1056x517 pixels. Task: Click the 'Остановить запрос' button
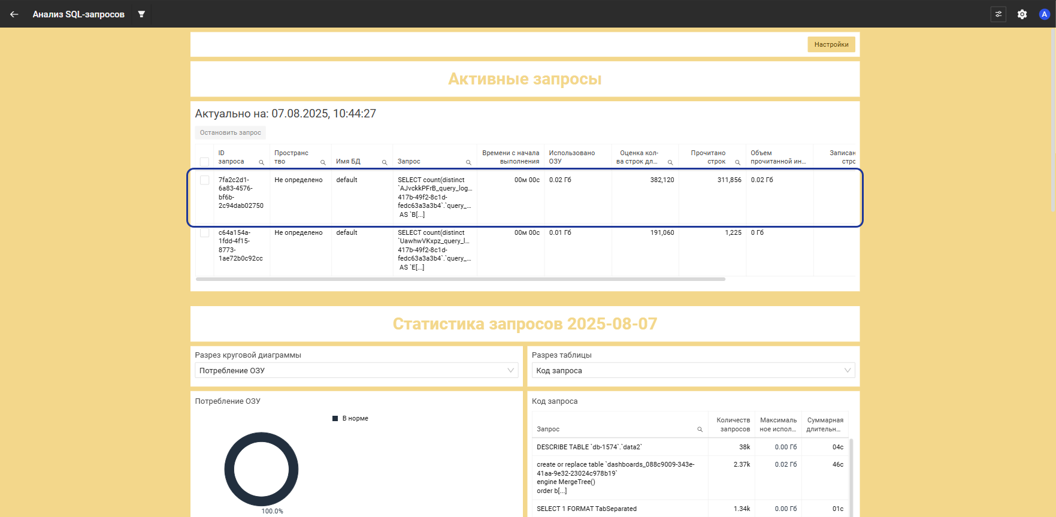(230, 132)
